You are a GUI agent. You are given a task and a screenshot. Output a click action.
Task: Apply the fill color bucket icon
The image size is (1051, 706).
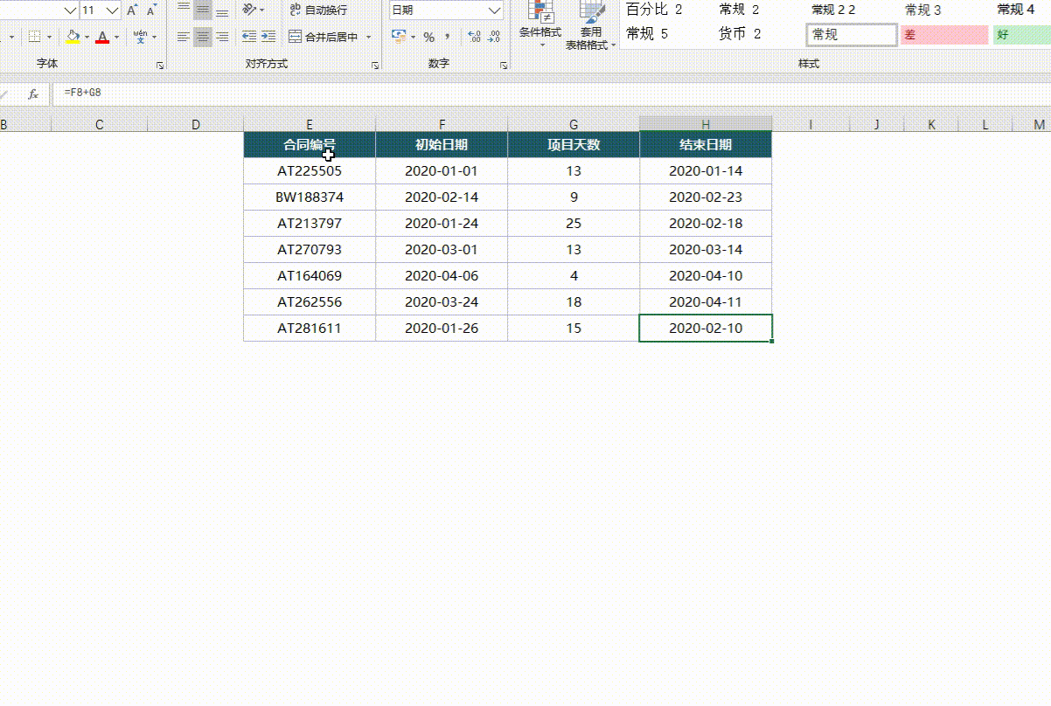coord(73,37)
